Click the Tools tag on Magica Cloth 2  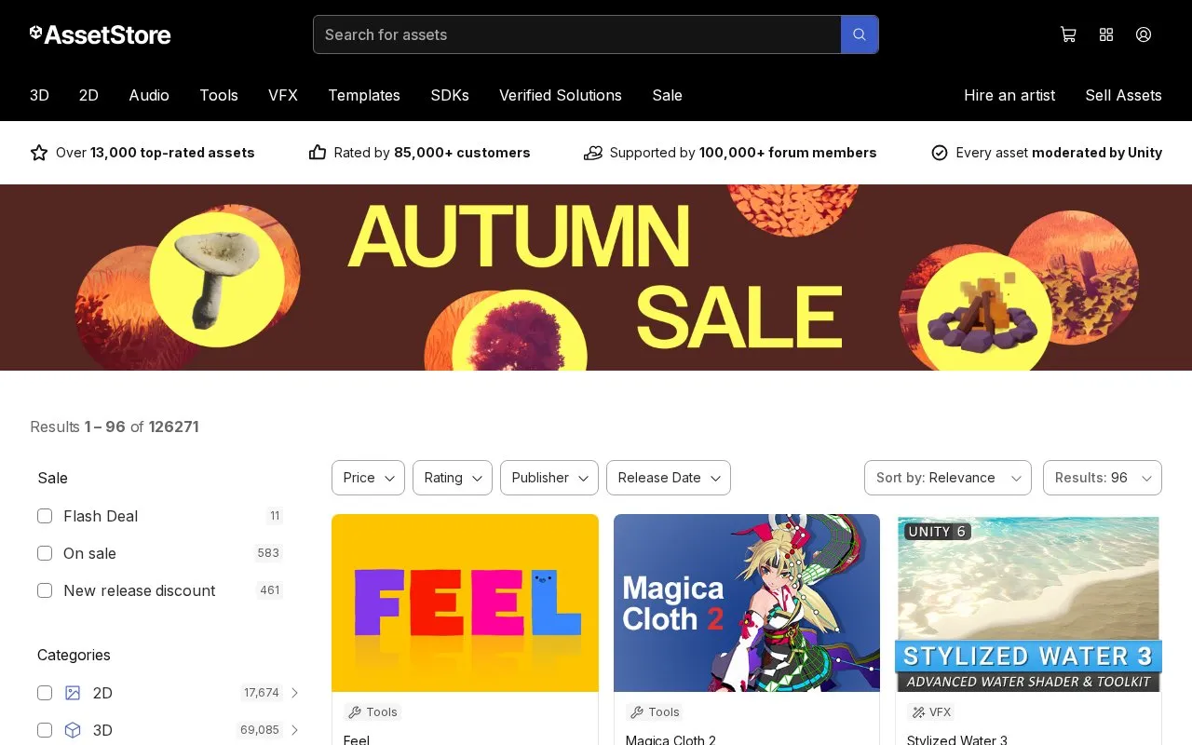(x=655, y=712)
